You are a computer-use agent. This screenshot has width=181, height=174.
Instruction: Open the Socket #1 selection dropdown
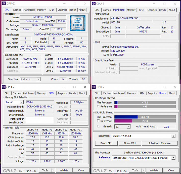pos(38,79)
